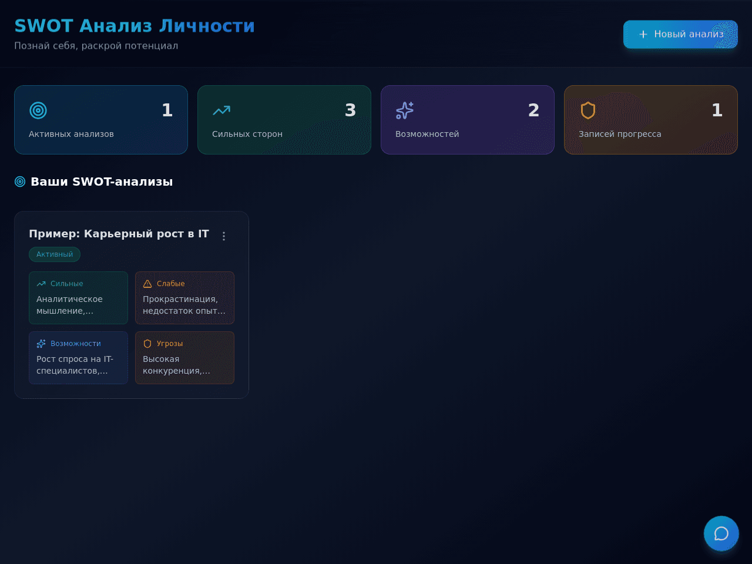The width and height of the screenshot is (752, 564).
Task: Click the 'Сильные' quadrant label
Action: pyautogui.click(x=67, y=284)
